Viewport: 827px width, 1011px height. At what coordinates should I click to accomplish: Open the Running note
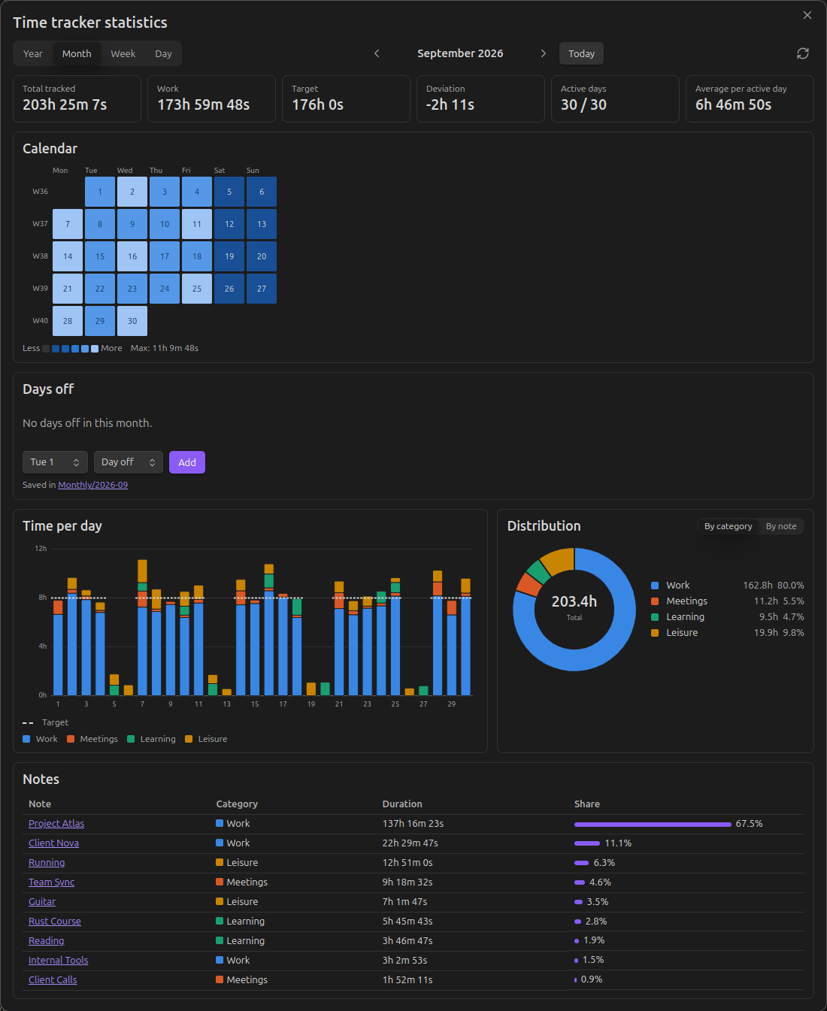click(47, 863)
